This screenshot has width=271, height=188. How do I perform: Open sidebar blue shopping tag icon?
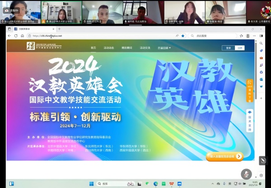[261, 51]
